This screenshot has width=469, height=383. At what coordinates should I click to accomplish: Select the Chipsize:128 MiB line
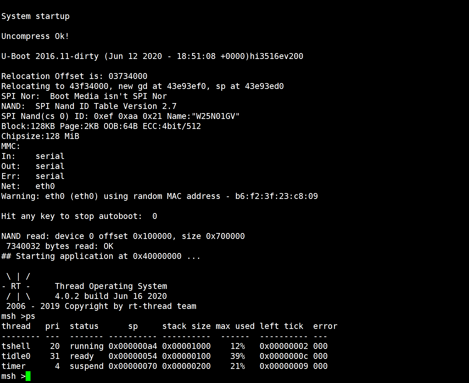click(x=40, y=136)
